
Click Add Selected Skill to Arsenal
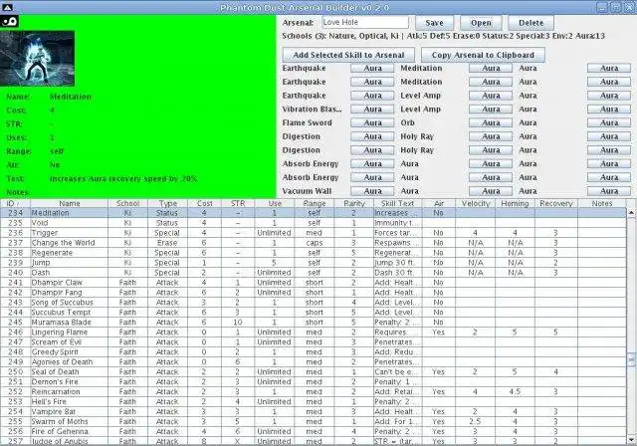348,55
